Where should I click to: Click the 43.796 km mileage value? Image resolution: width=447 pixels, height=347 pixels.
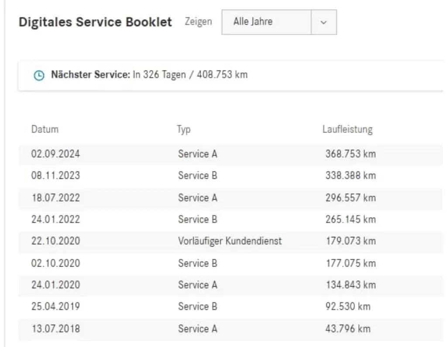click(x=348, y=329)
